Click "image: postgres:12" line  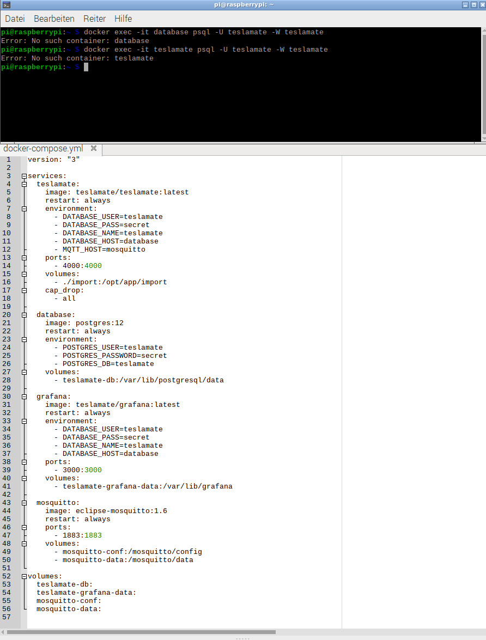(84, 323)
